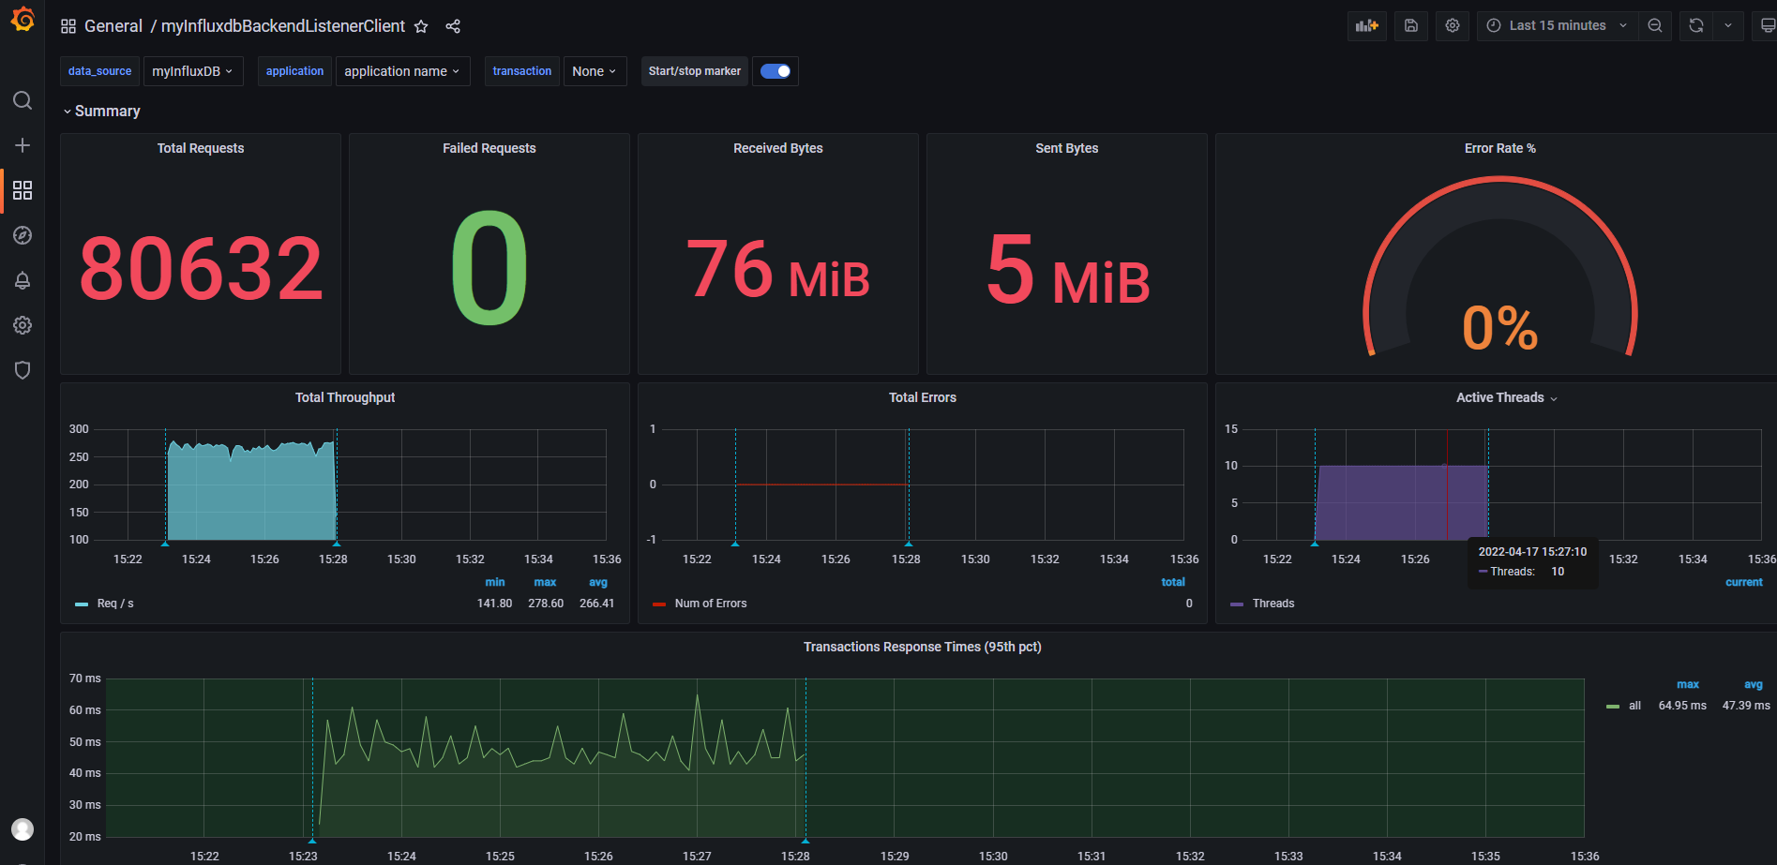Open the Grafana home logo
This screenshot has width=1777, height=865.
click(x=23, y=20)
